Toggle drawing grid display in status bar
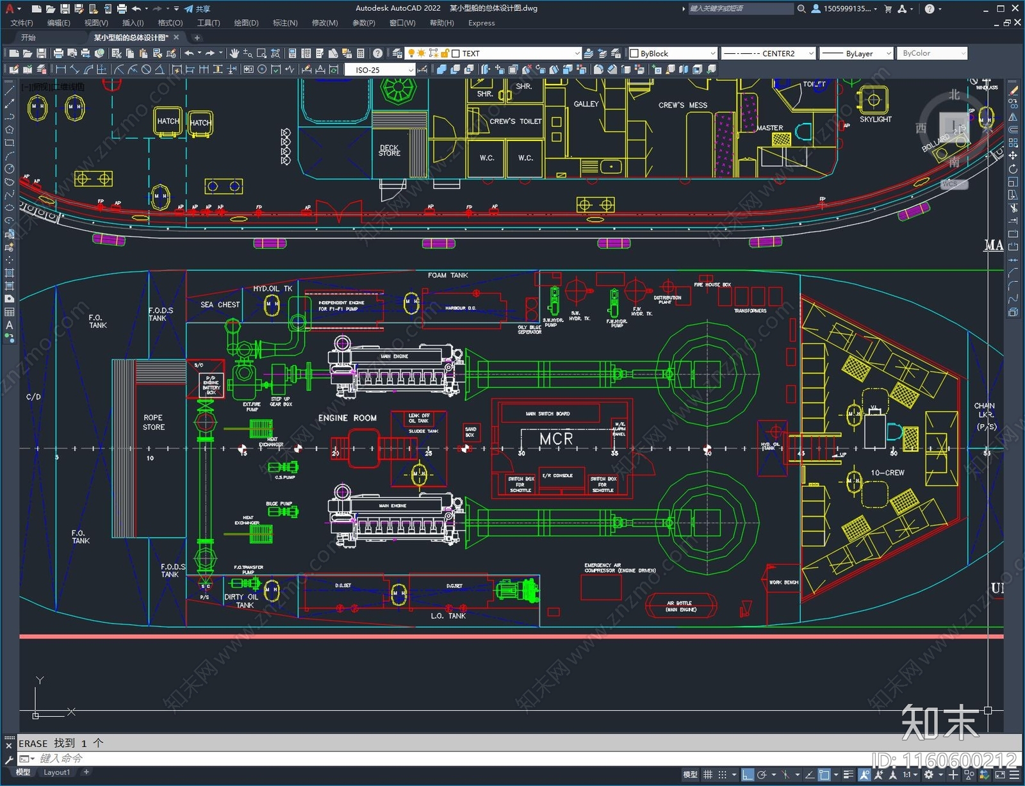 [x=708, y=775]
